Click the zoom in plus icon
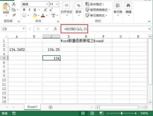Viewport: 153px width, 116px height. click(136, 113)
